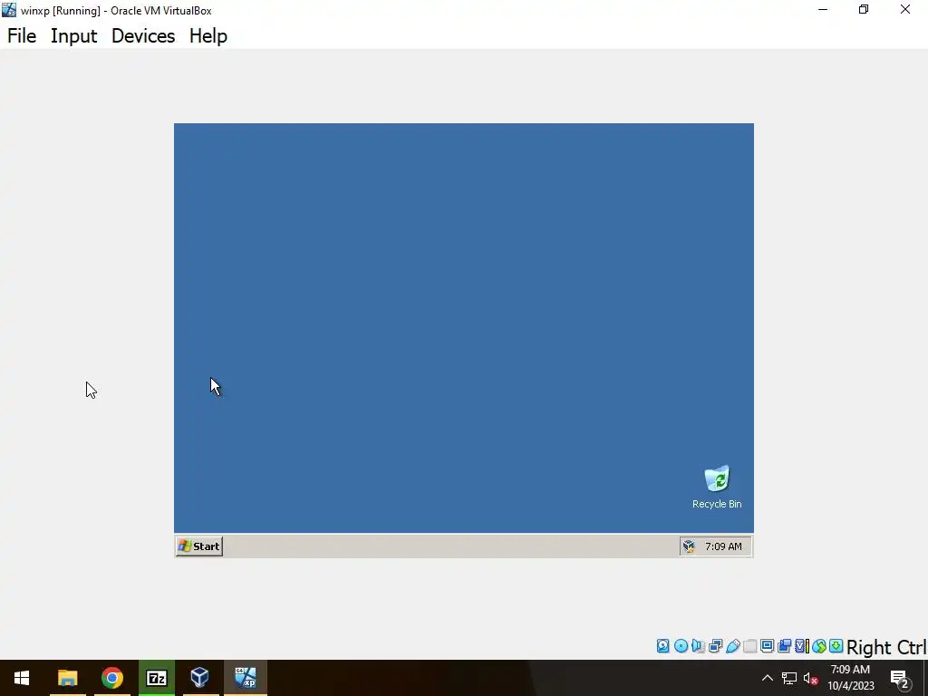Open the Help menu
The image size is (928, 696).
click(x=208, y=36)
